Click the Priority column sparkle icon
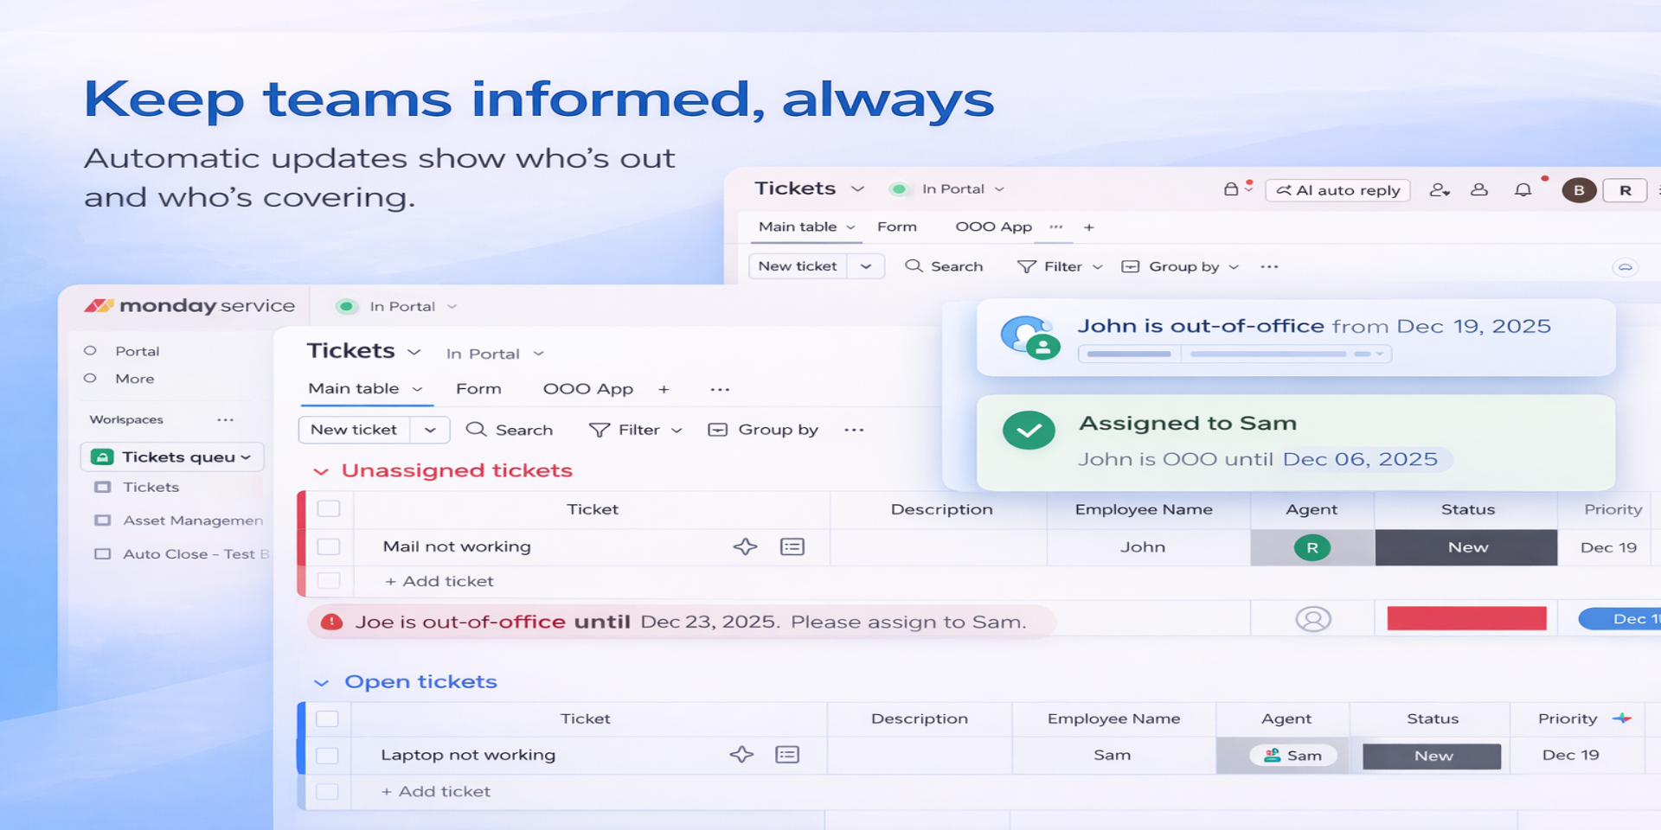Image resolution: width=1661 pixels, height=830 pixels. click(x=1622, y=718)
